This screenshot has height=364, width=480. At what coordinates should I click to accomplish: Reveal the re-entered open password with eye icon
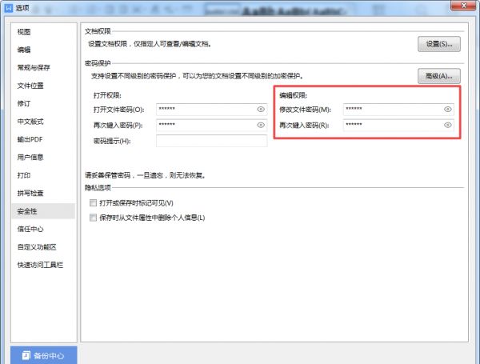(261, 126)
